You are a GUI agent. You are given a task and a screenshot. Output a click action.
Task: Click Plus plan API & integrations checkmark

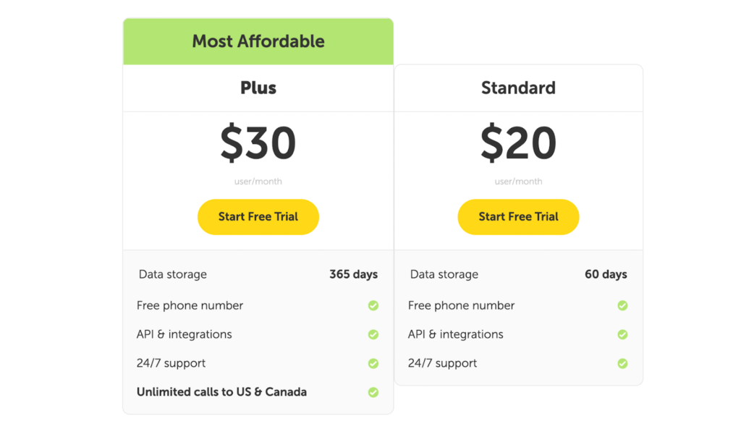click(x=373, y=335)
